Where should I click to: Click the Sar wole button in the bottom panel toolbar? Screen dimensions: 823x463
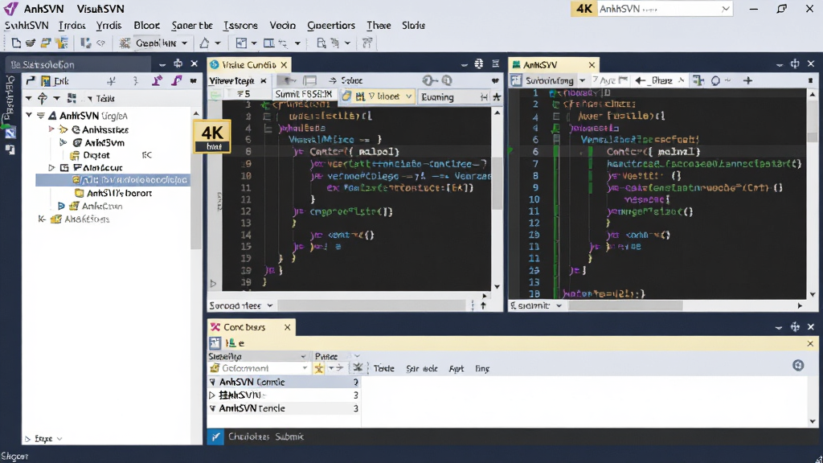point(421,368)
